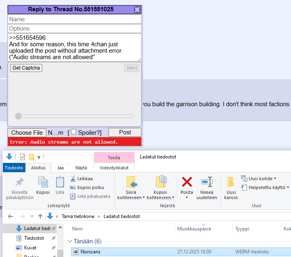Click the Back navigation arrow
This screenshot has height=257, width=291.
pos(10,216)
